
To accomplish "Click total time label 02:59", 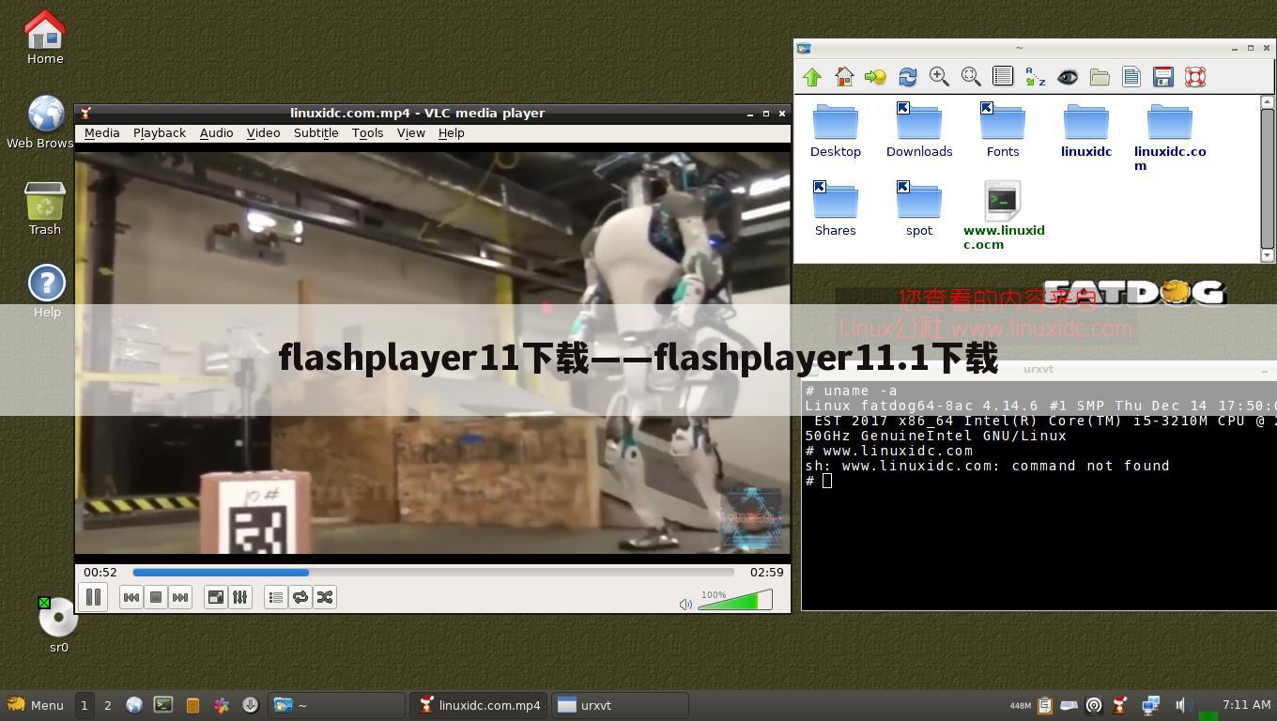I will coord(766,572).
